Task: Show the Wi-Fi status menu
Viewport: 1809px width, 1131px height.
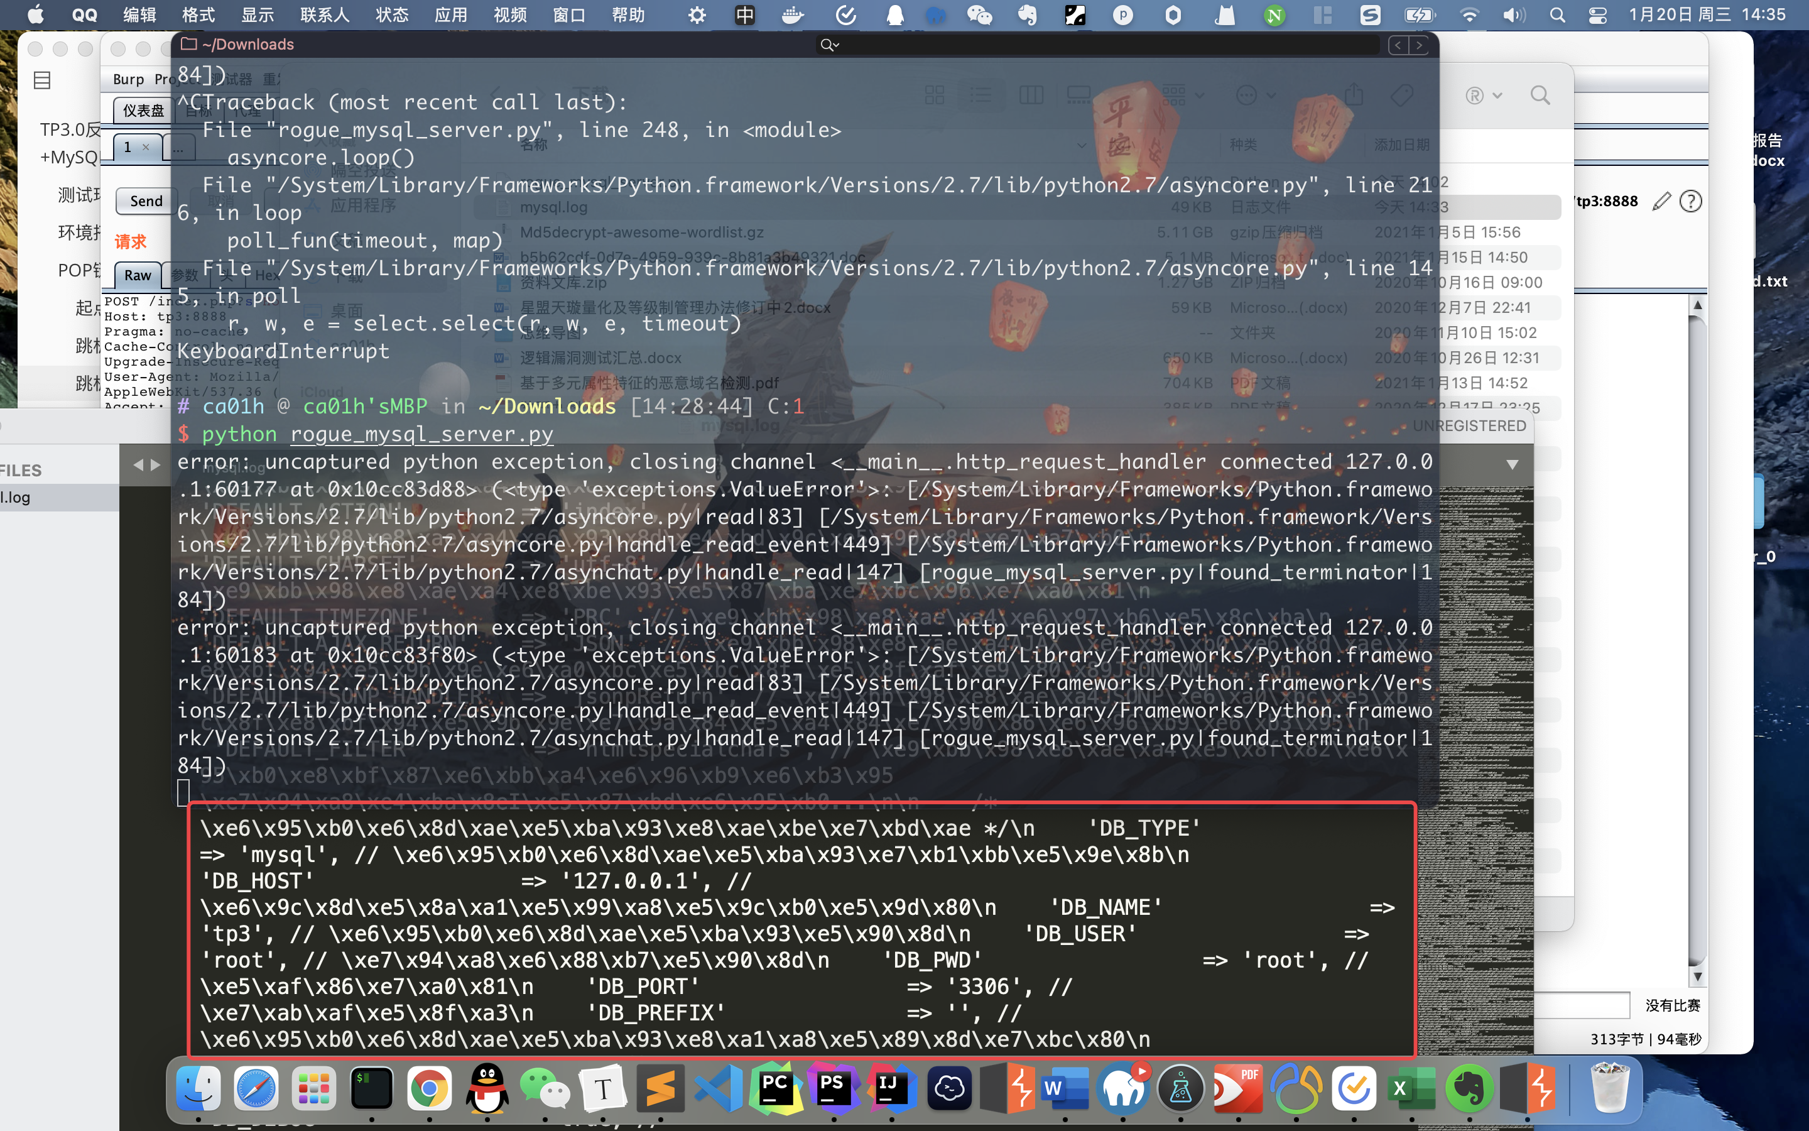Action: click(x=1469, y=15)
